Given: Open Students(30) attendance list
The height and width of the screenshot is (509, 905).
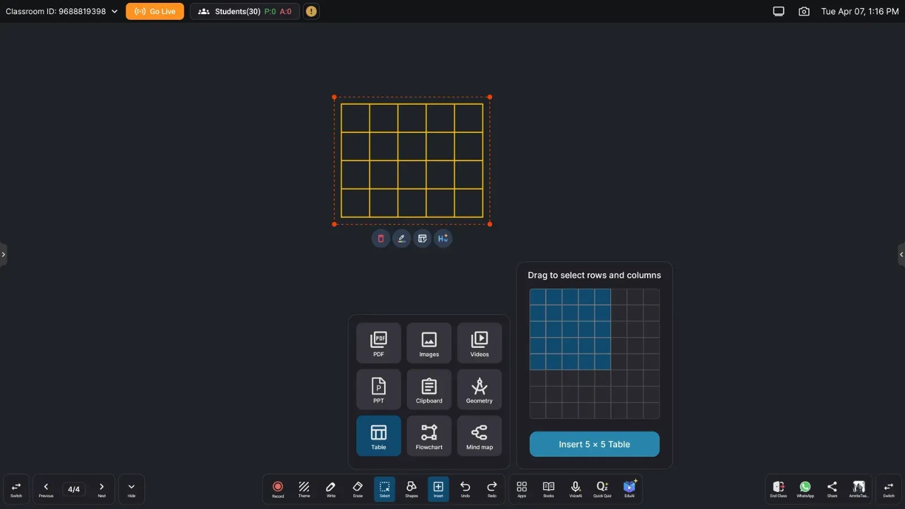Looking at the screenshot, I should pyautogui.click(x=245, y=11).
